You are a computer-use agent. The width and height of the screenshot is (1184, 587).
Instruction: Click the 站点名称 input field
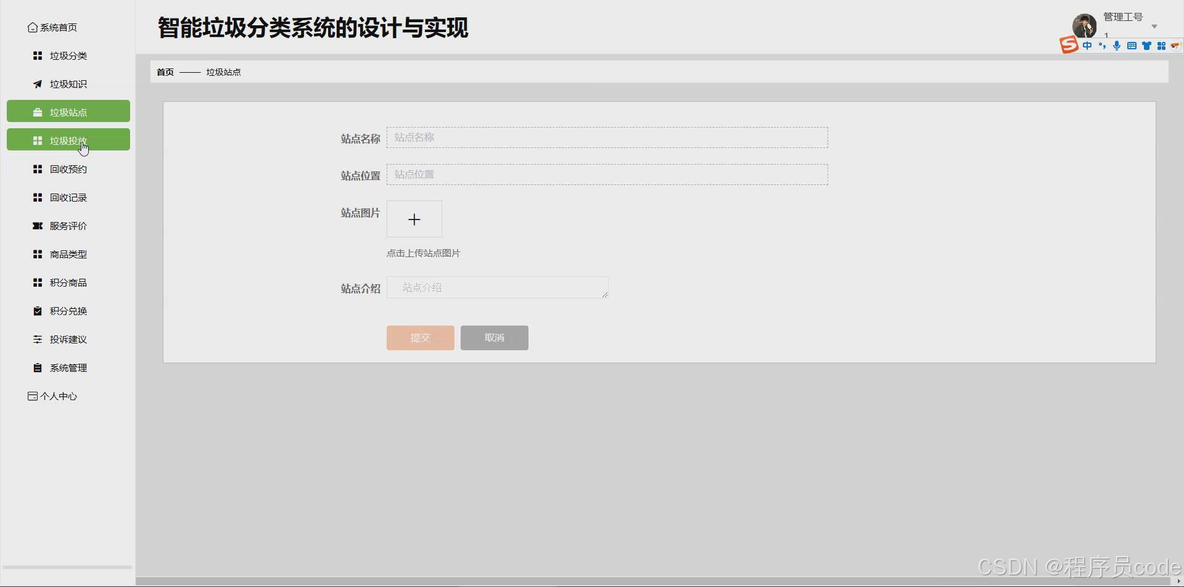pos(607,137)
